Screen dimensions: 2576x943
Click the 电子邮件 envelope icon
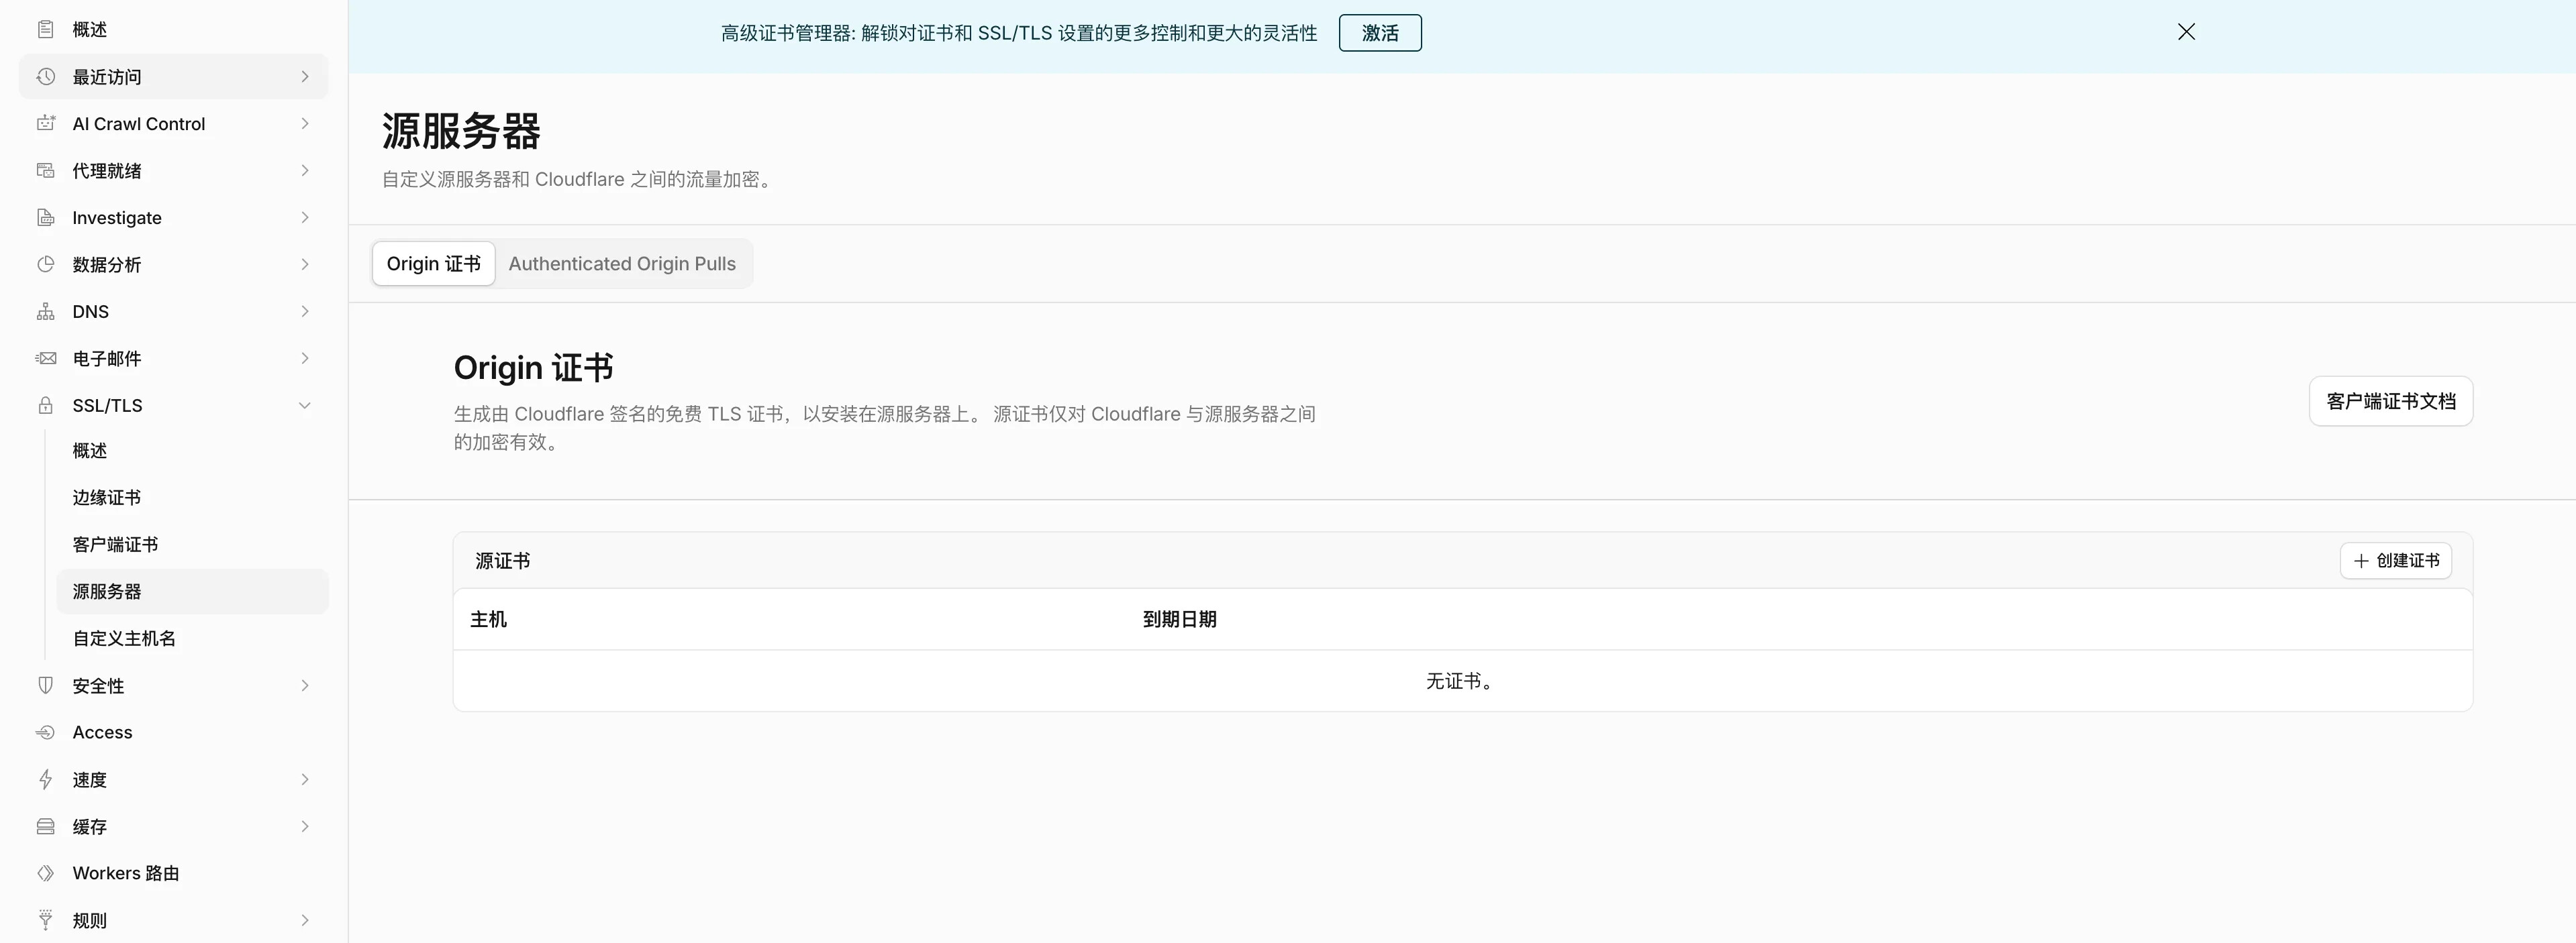coord(45,359)
